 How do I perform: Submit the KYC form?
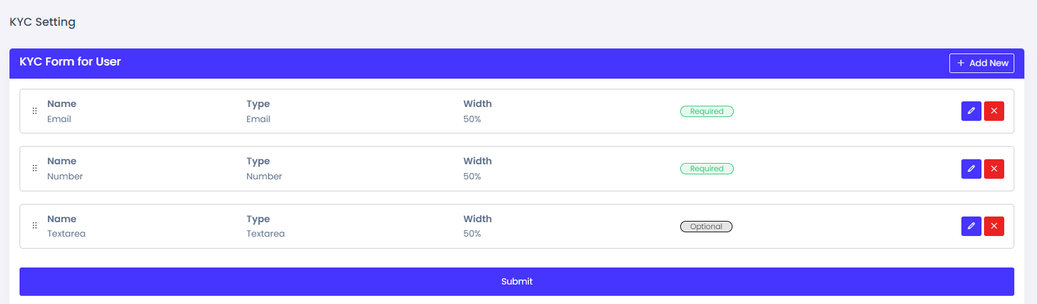tap(516, 281)
